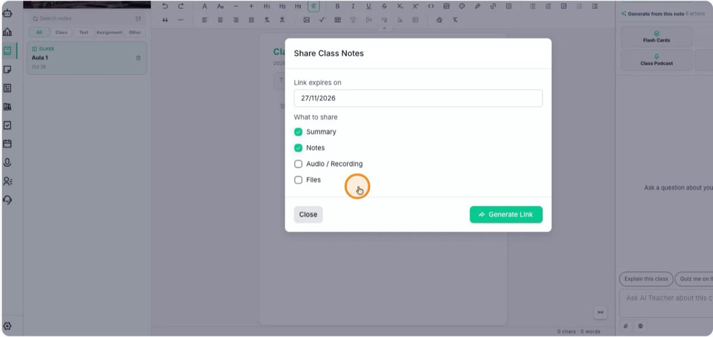713x337 pixels.
Task: Toggle bold formatting
Action: tap(337, 6)
